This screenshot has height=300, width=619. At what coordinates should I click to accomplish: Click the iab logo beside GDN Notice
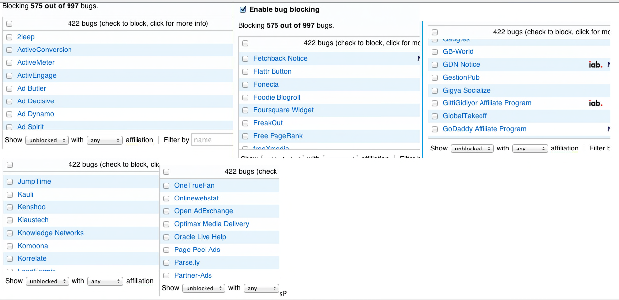point(595,64)
